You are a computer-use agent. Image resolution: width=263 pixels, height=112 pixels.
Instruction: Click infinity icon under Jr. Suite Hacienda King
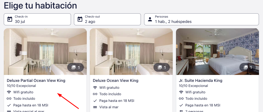pos(181,99)
